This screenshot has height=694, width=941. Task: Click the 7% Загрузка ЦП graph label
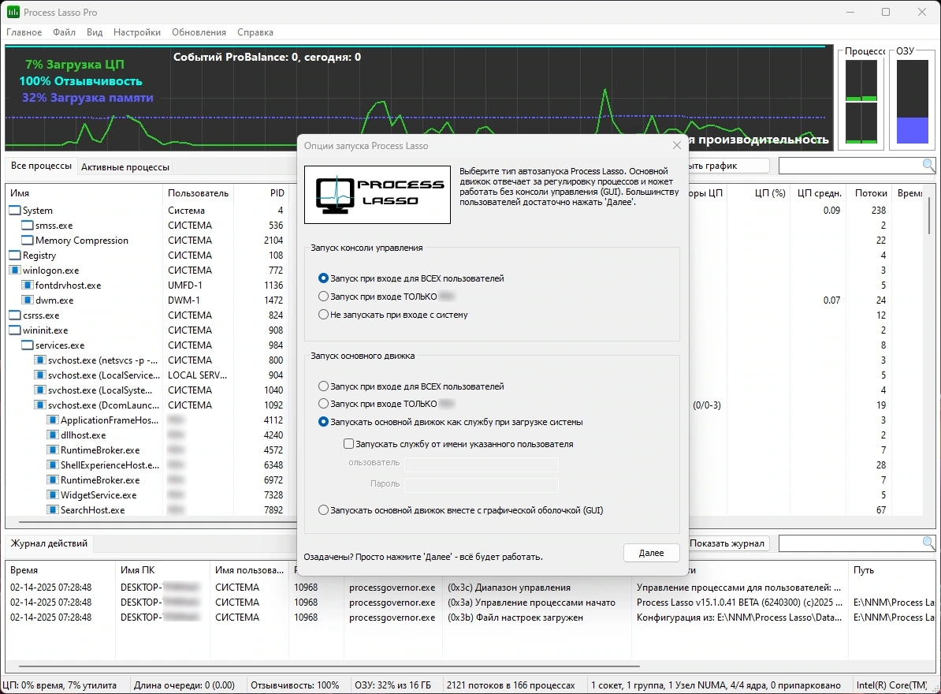pos(75,64)
